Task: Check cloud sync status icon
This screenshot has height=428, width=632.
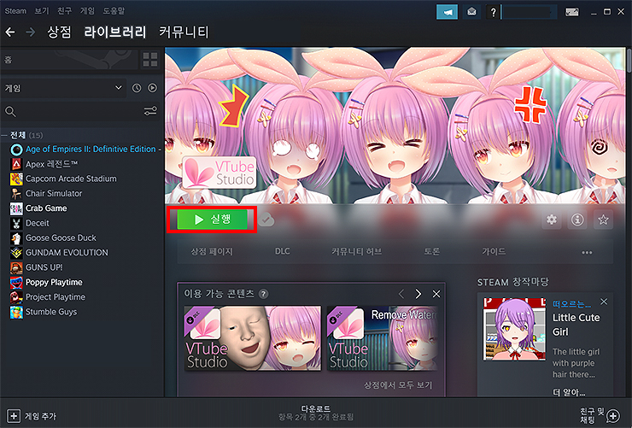Action: pyautogui.click(x=266, y=220)
